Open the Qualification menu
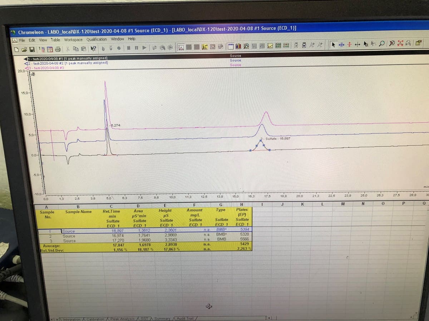Viewport: 429px width, 321px height. pyautogui.click(x=97, y=39)
